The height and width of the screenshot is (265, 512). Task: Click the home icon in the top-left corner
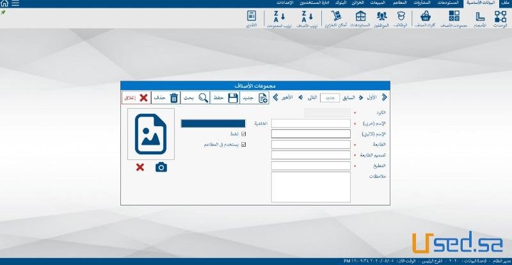[x=4, y=3]
